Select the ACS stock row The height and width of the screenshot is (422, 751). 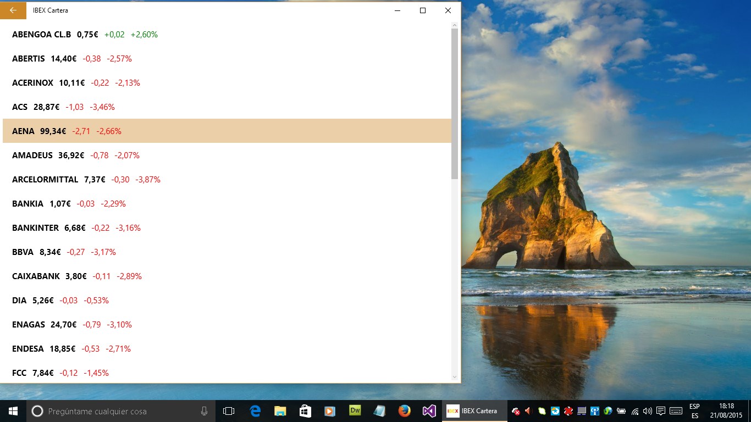tap(227, 107)
